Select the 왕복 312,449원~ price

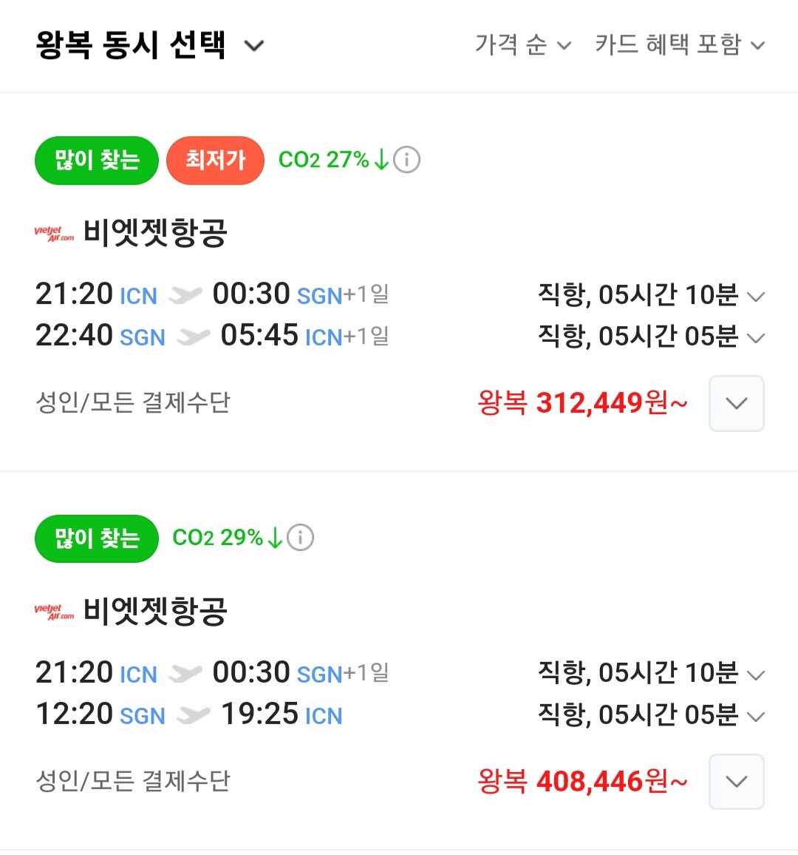point(582,403)
